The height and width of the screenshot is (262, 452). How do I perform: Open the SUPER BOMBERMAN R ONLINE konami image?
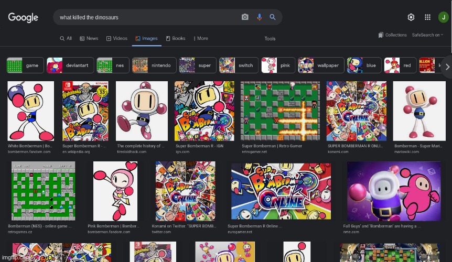pyautogui.click(x=356, y=111)
